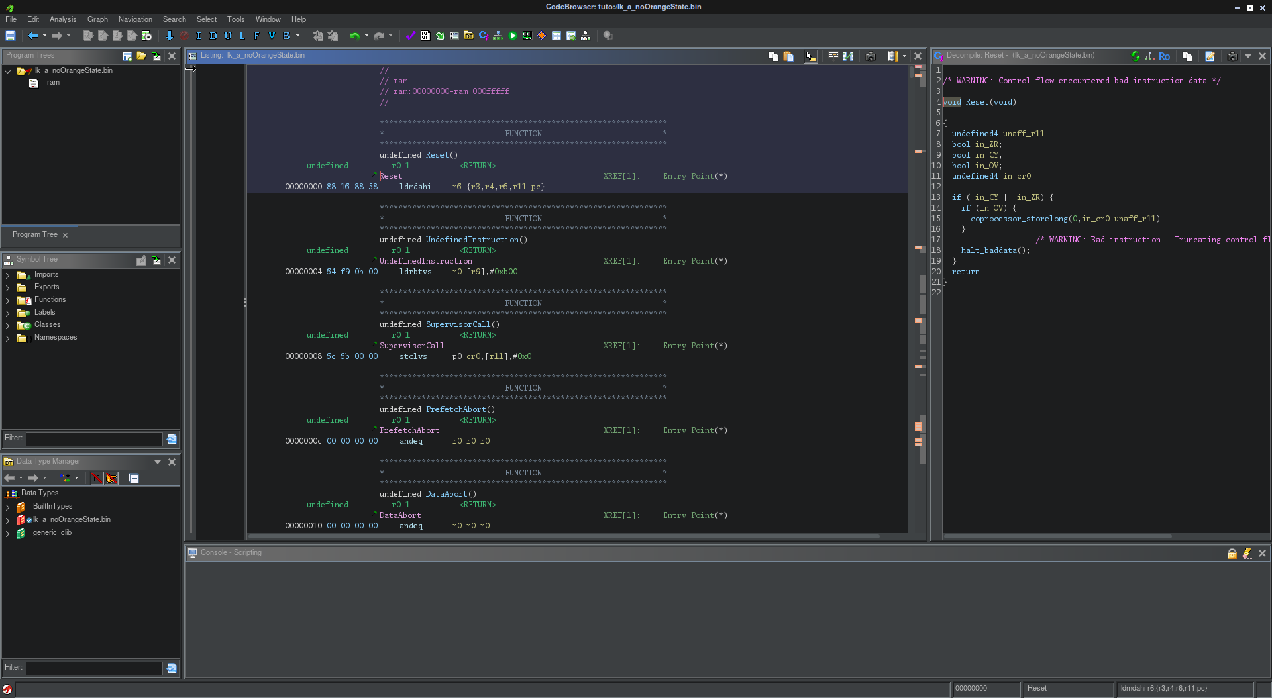This screenshot has width=1272, height=698.
Task: Click the Save program toolbar icon
Action: point(11,36)
